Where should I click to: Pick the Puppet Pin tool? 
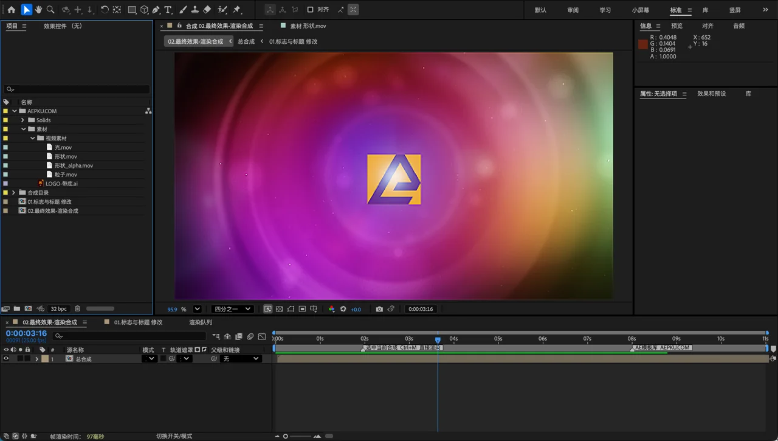[237, 10]
